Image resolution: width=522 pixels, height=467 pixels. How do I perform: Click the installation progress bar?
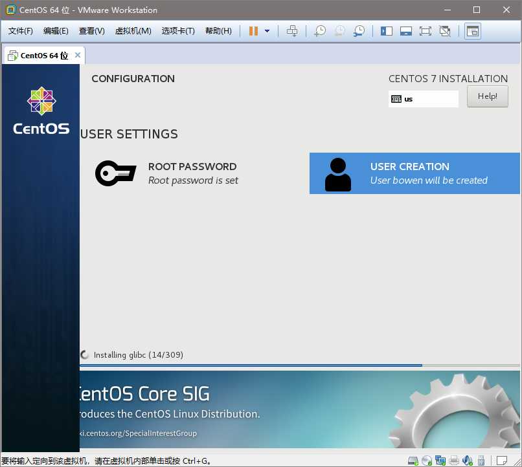coord(300,365)
